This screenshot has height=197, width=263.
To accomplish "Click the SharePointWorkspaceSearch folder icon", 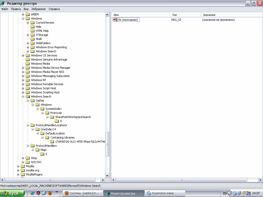I will pos(52,117).
